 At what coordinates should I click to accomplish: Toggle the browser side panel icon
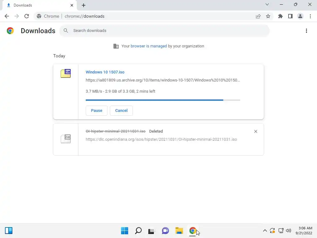coord(290,16)
